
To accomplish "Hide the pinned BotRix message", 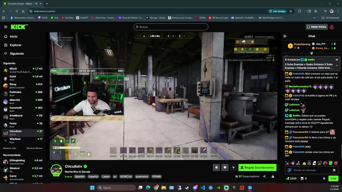I will pyautogui.click(x=337, y=60).
